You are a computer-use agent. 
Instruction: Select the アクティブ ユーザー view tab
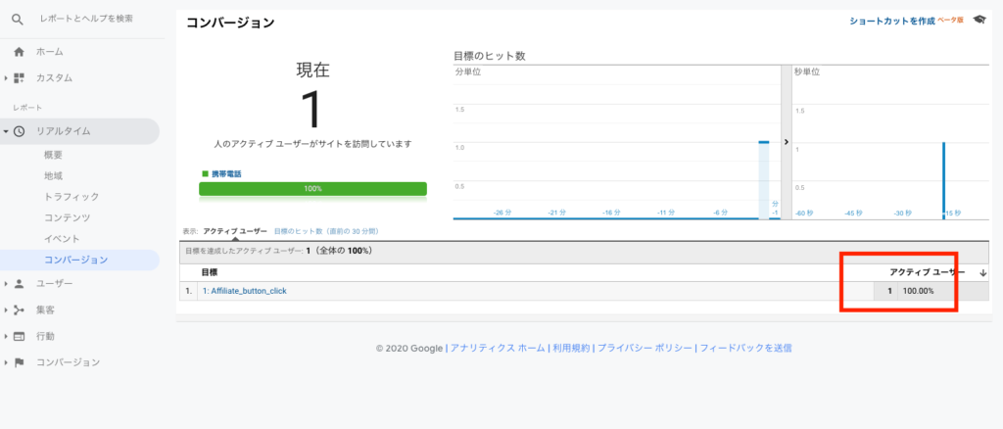(234, 231)
